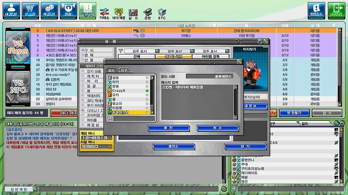Select the AN OLD STORY room row
Screen dimensions: 348x195
[184, 30]
